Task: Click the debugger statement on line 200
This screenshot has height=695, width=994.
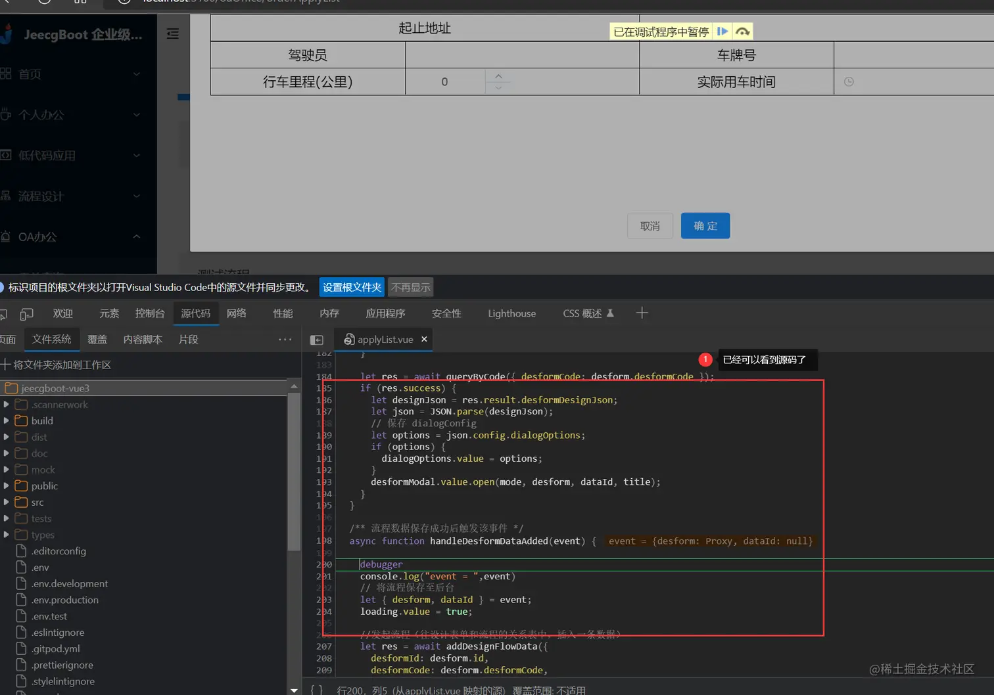Action: pos(381,564)
